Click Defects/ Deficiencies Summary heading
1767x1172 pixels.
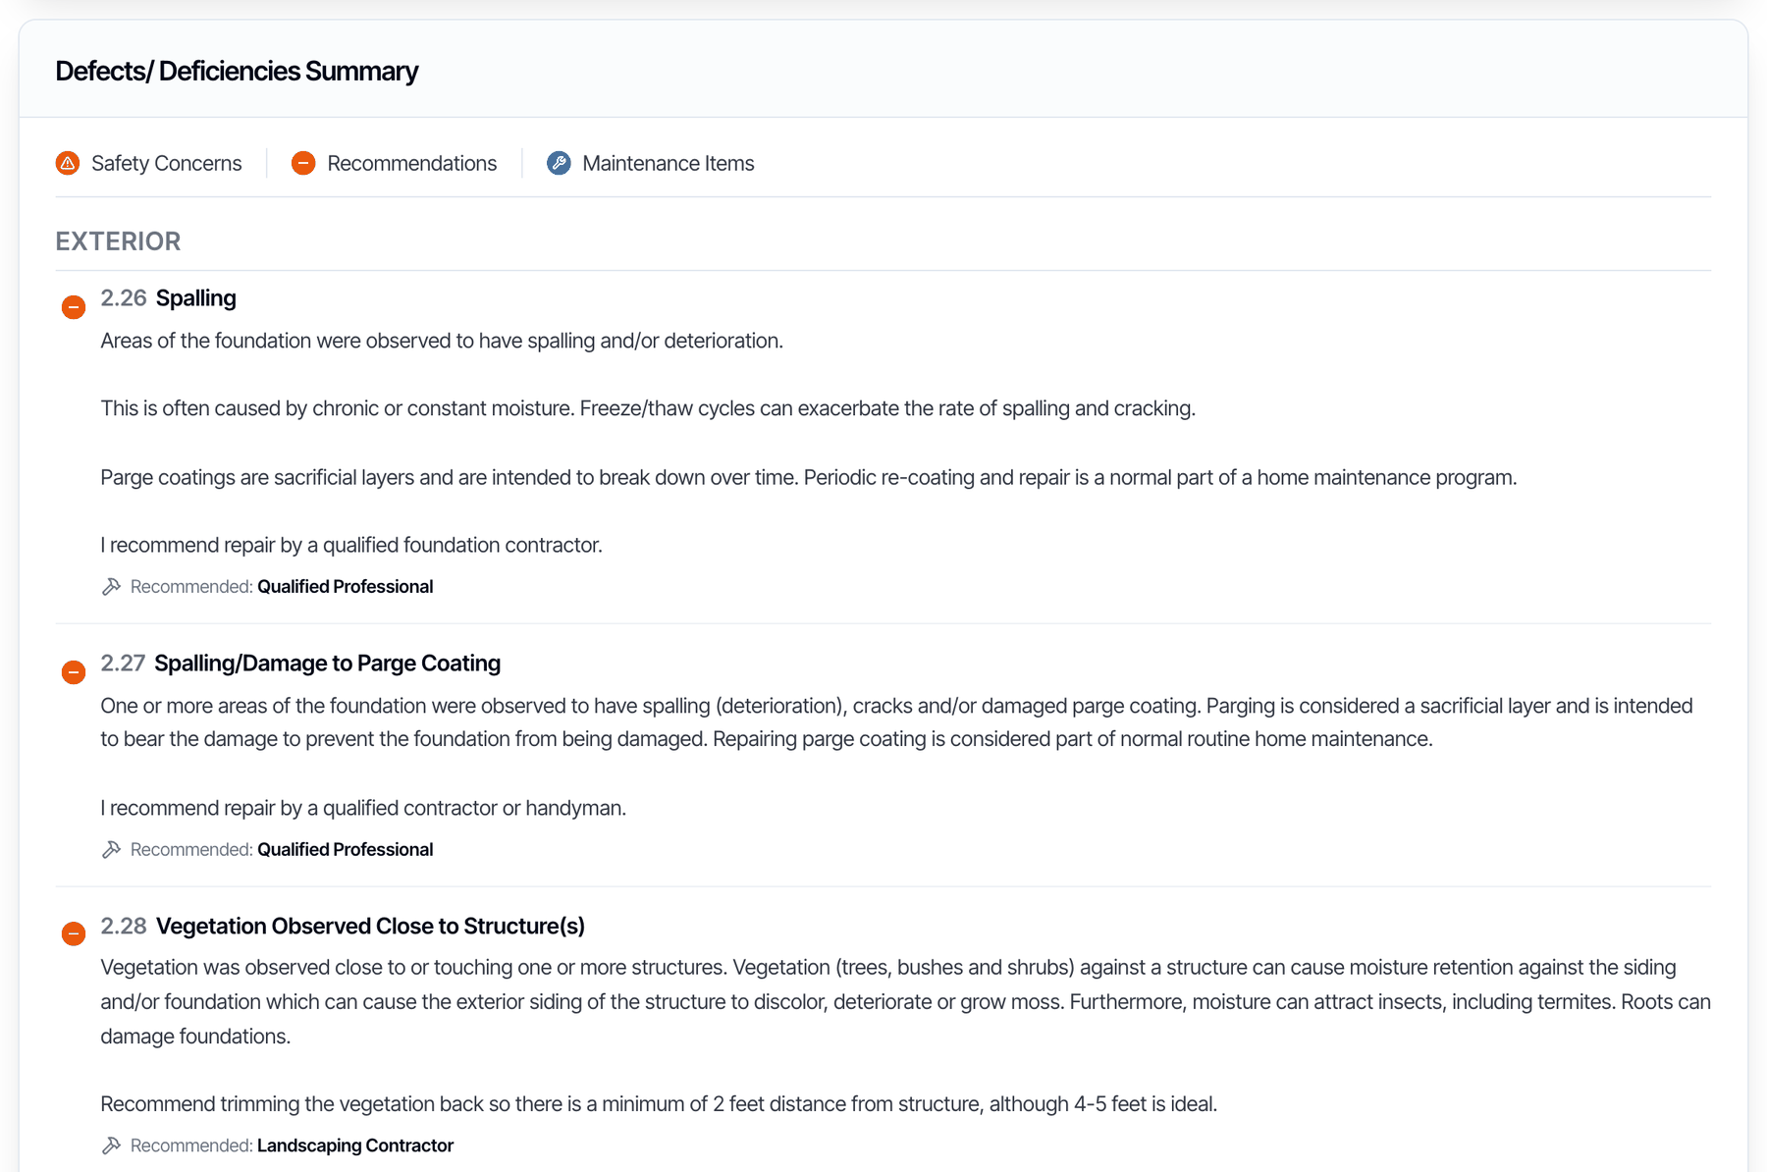click(237, 71)
